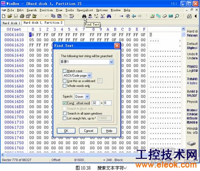Click the Back navigation arrow icon
Image resolution: width=200 pixels, height=171 pixels.
tap(134, 16)
